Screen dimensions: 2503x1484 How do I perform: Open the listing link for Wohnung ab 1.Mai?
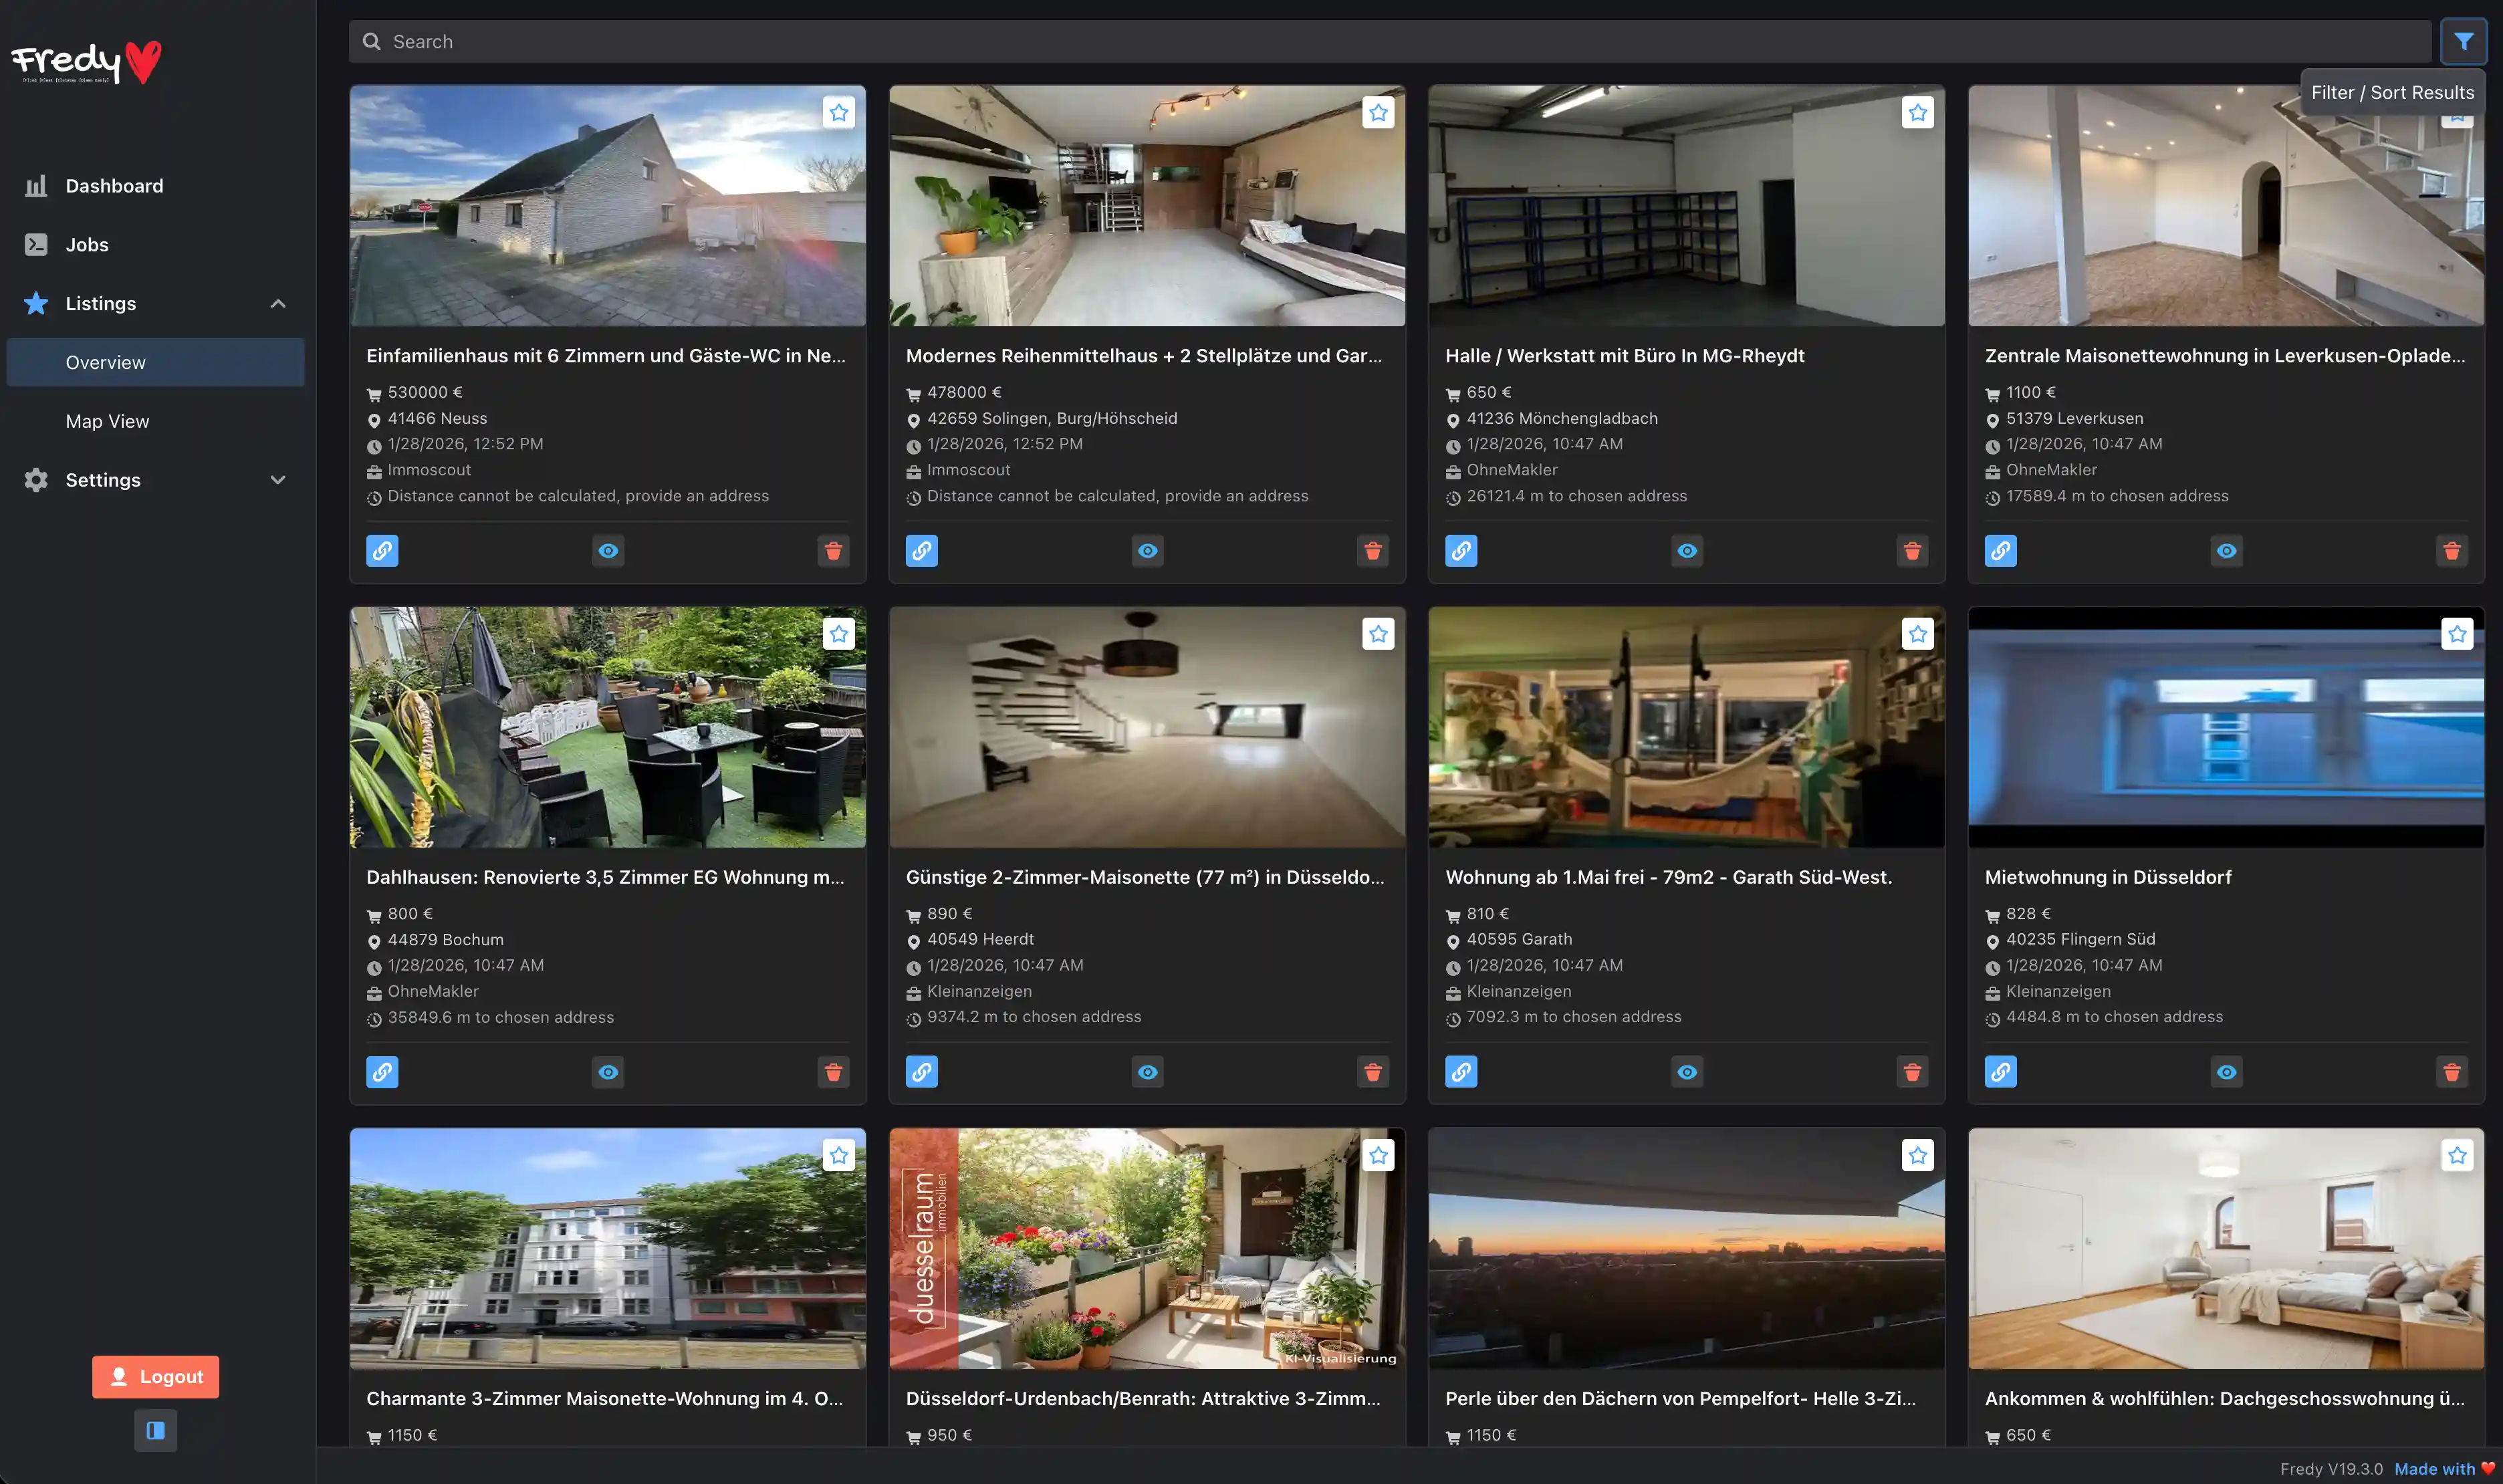[x=1461, y=1071]
